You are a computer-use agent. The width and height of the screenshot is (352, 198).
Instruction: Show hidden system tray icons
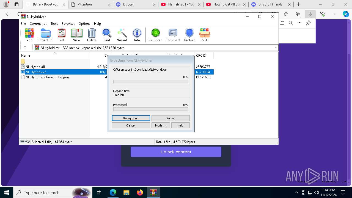pyautogui.click(x=296, y=193)
